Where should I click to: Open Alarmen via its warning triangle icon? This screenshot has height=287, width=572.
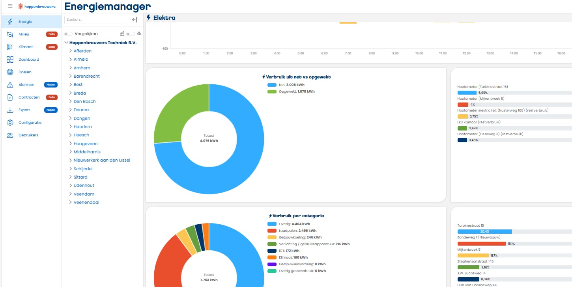pyautogui.click(x=10, y=85)
